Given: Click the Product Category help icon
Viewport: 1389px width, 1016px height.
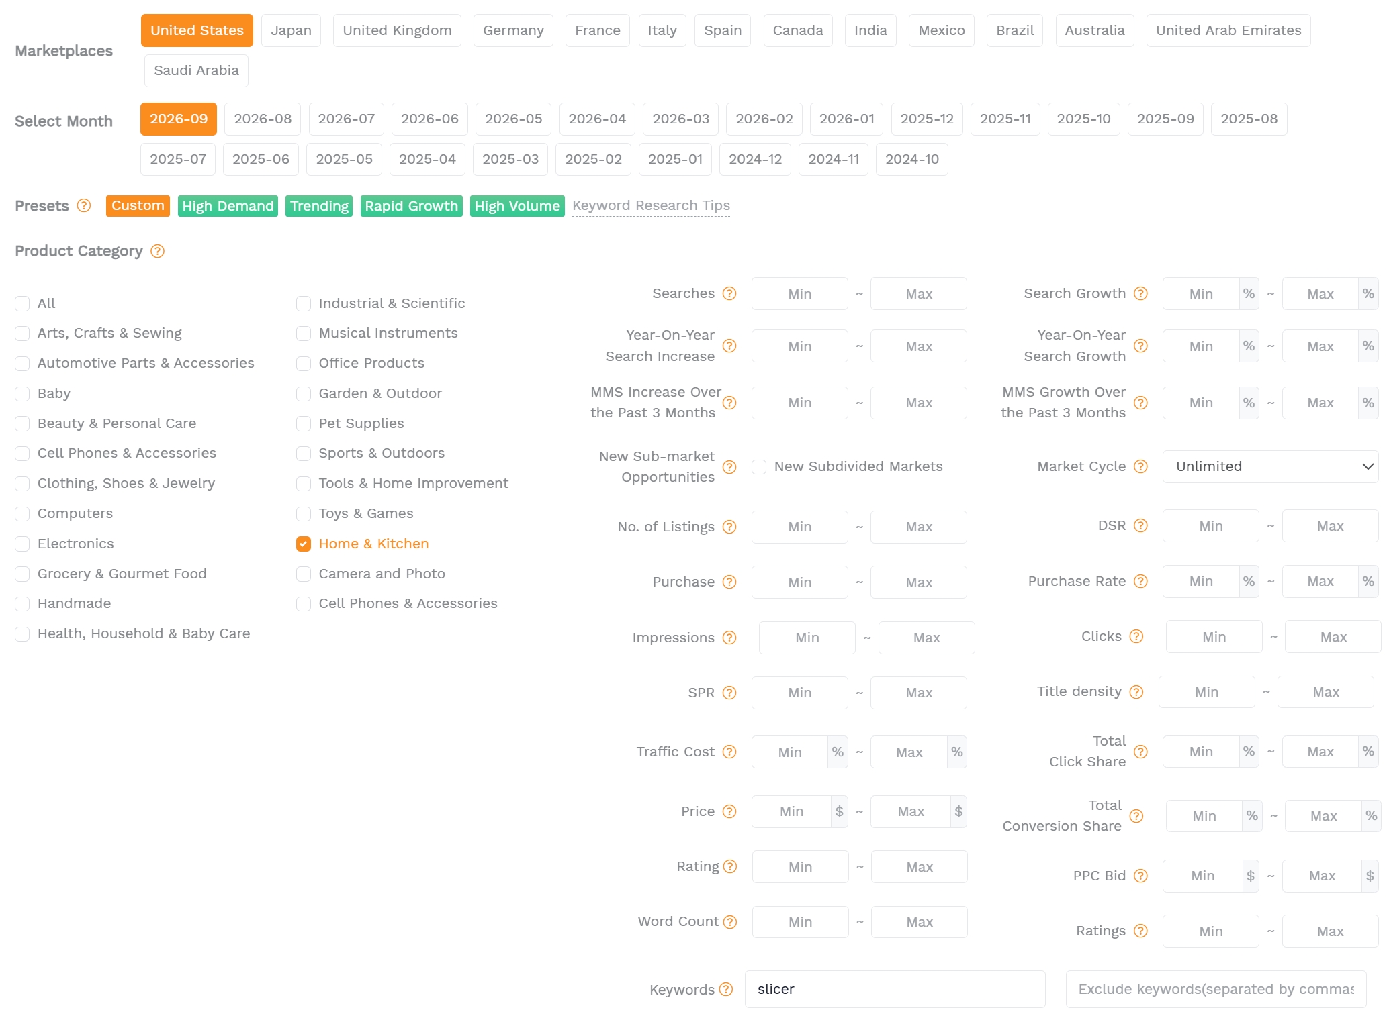Looking at the screenshot, I should [157, 251].
